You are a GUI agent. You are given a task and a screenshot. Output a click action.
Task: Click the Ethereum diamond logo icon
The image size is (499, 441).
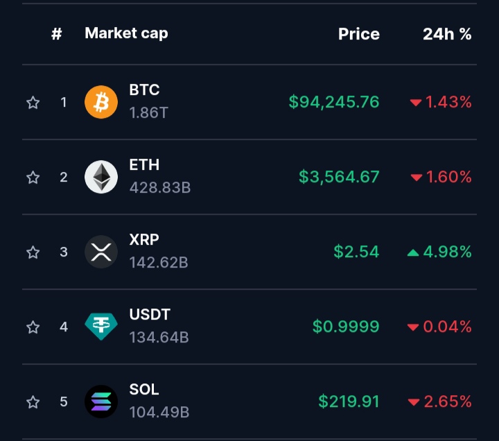(101, 177)
